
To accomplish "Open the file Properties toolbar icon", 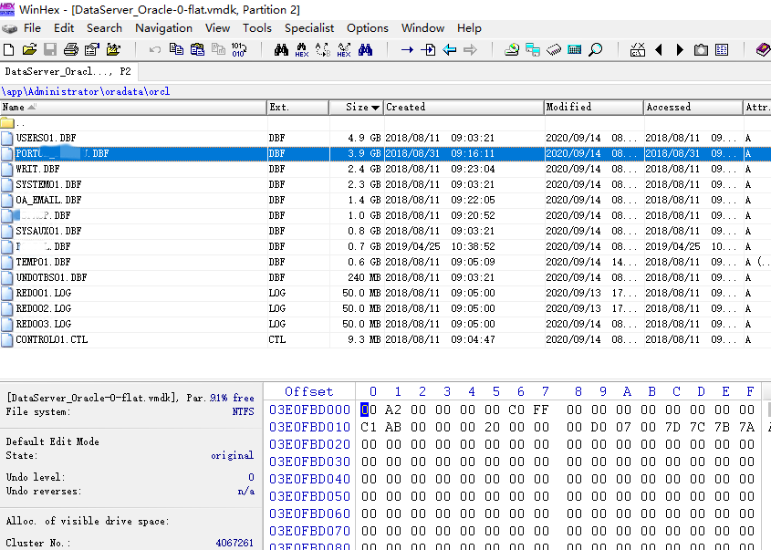I will [92, 49].
